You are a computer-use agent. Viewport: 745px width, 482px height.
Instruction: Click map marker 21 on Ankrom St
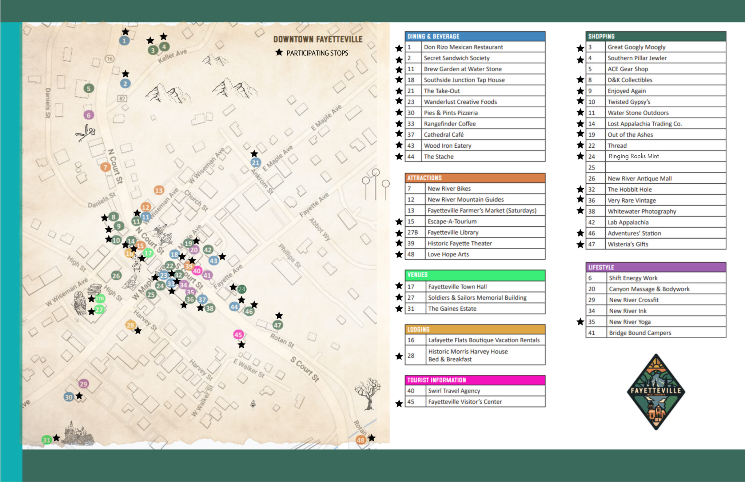[x=255, y=163]
